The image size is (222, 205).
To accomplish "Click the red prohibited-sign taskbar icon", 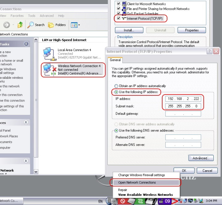I will [x=123, y=201].
